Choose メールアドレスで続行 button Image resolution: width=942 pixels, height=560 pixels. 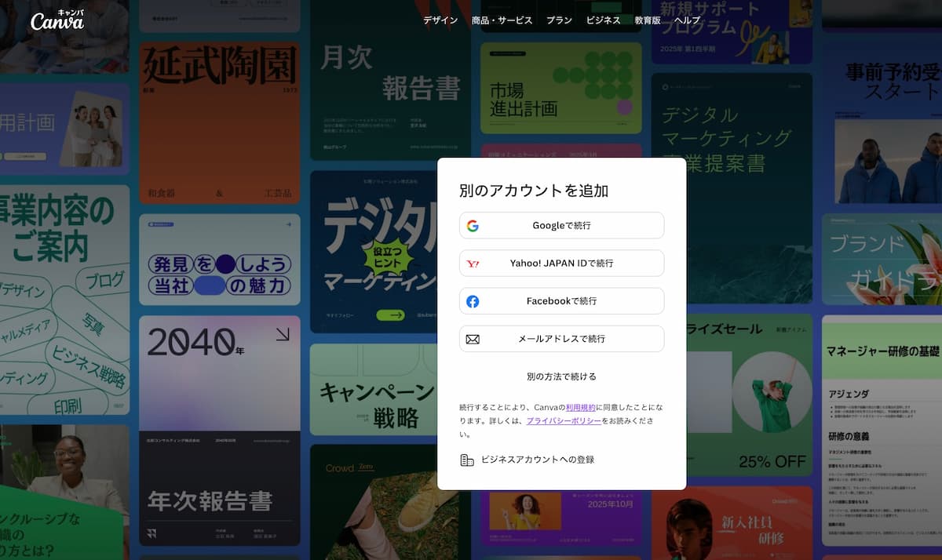coord(562,339)
